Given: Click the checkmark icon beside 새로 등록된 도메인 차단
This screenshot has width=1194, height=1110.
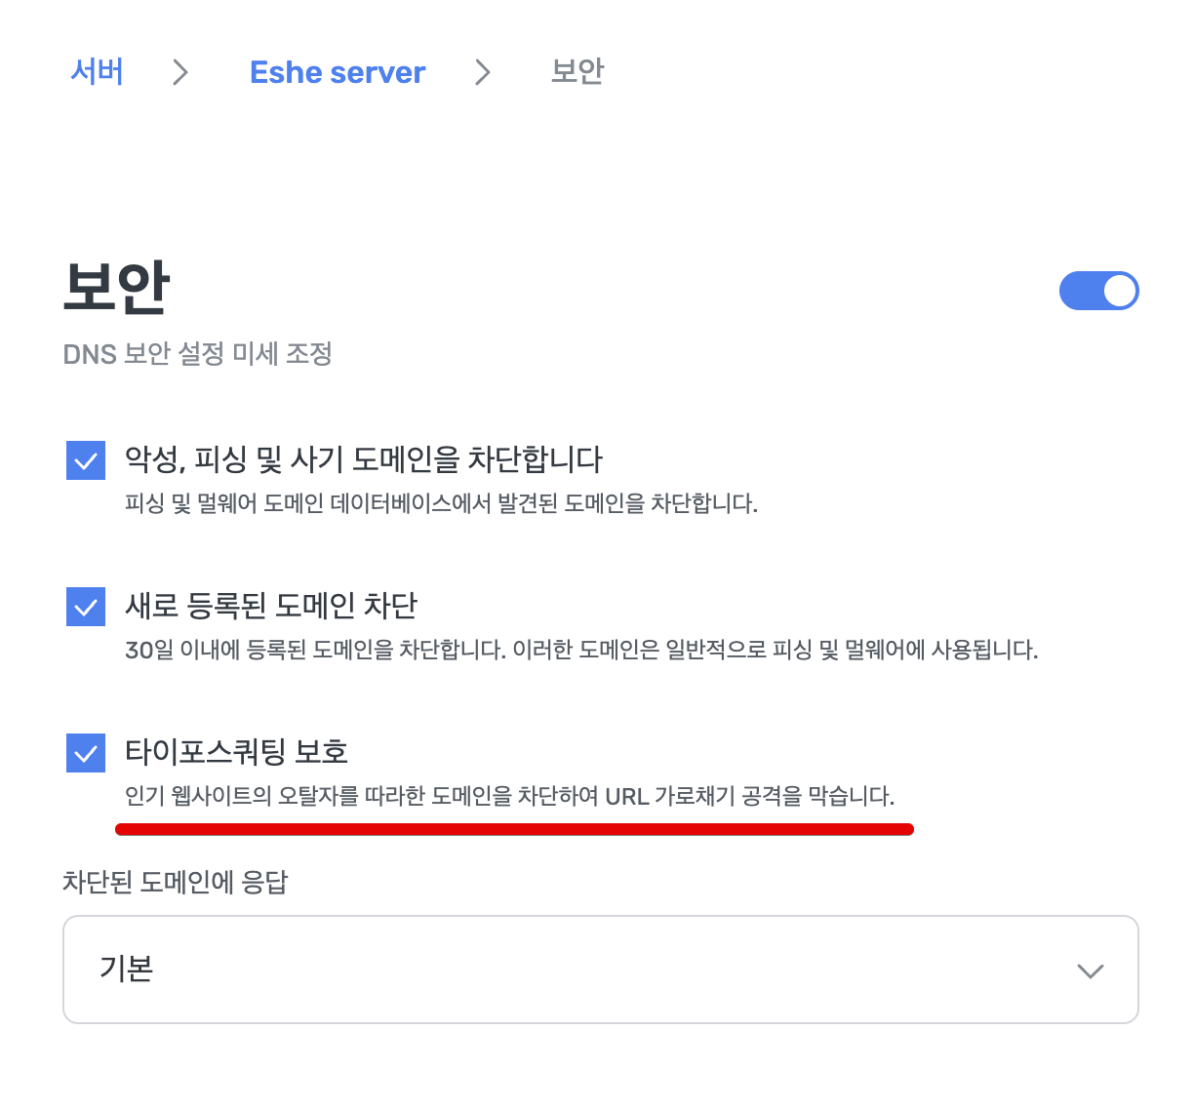Looking at the screenshot, I should tap(86, 607).
